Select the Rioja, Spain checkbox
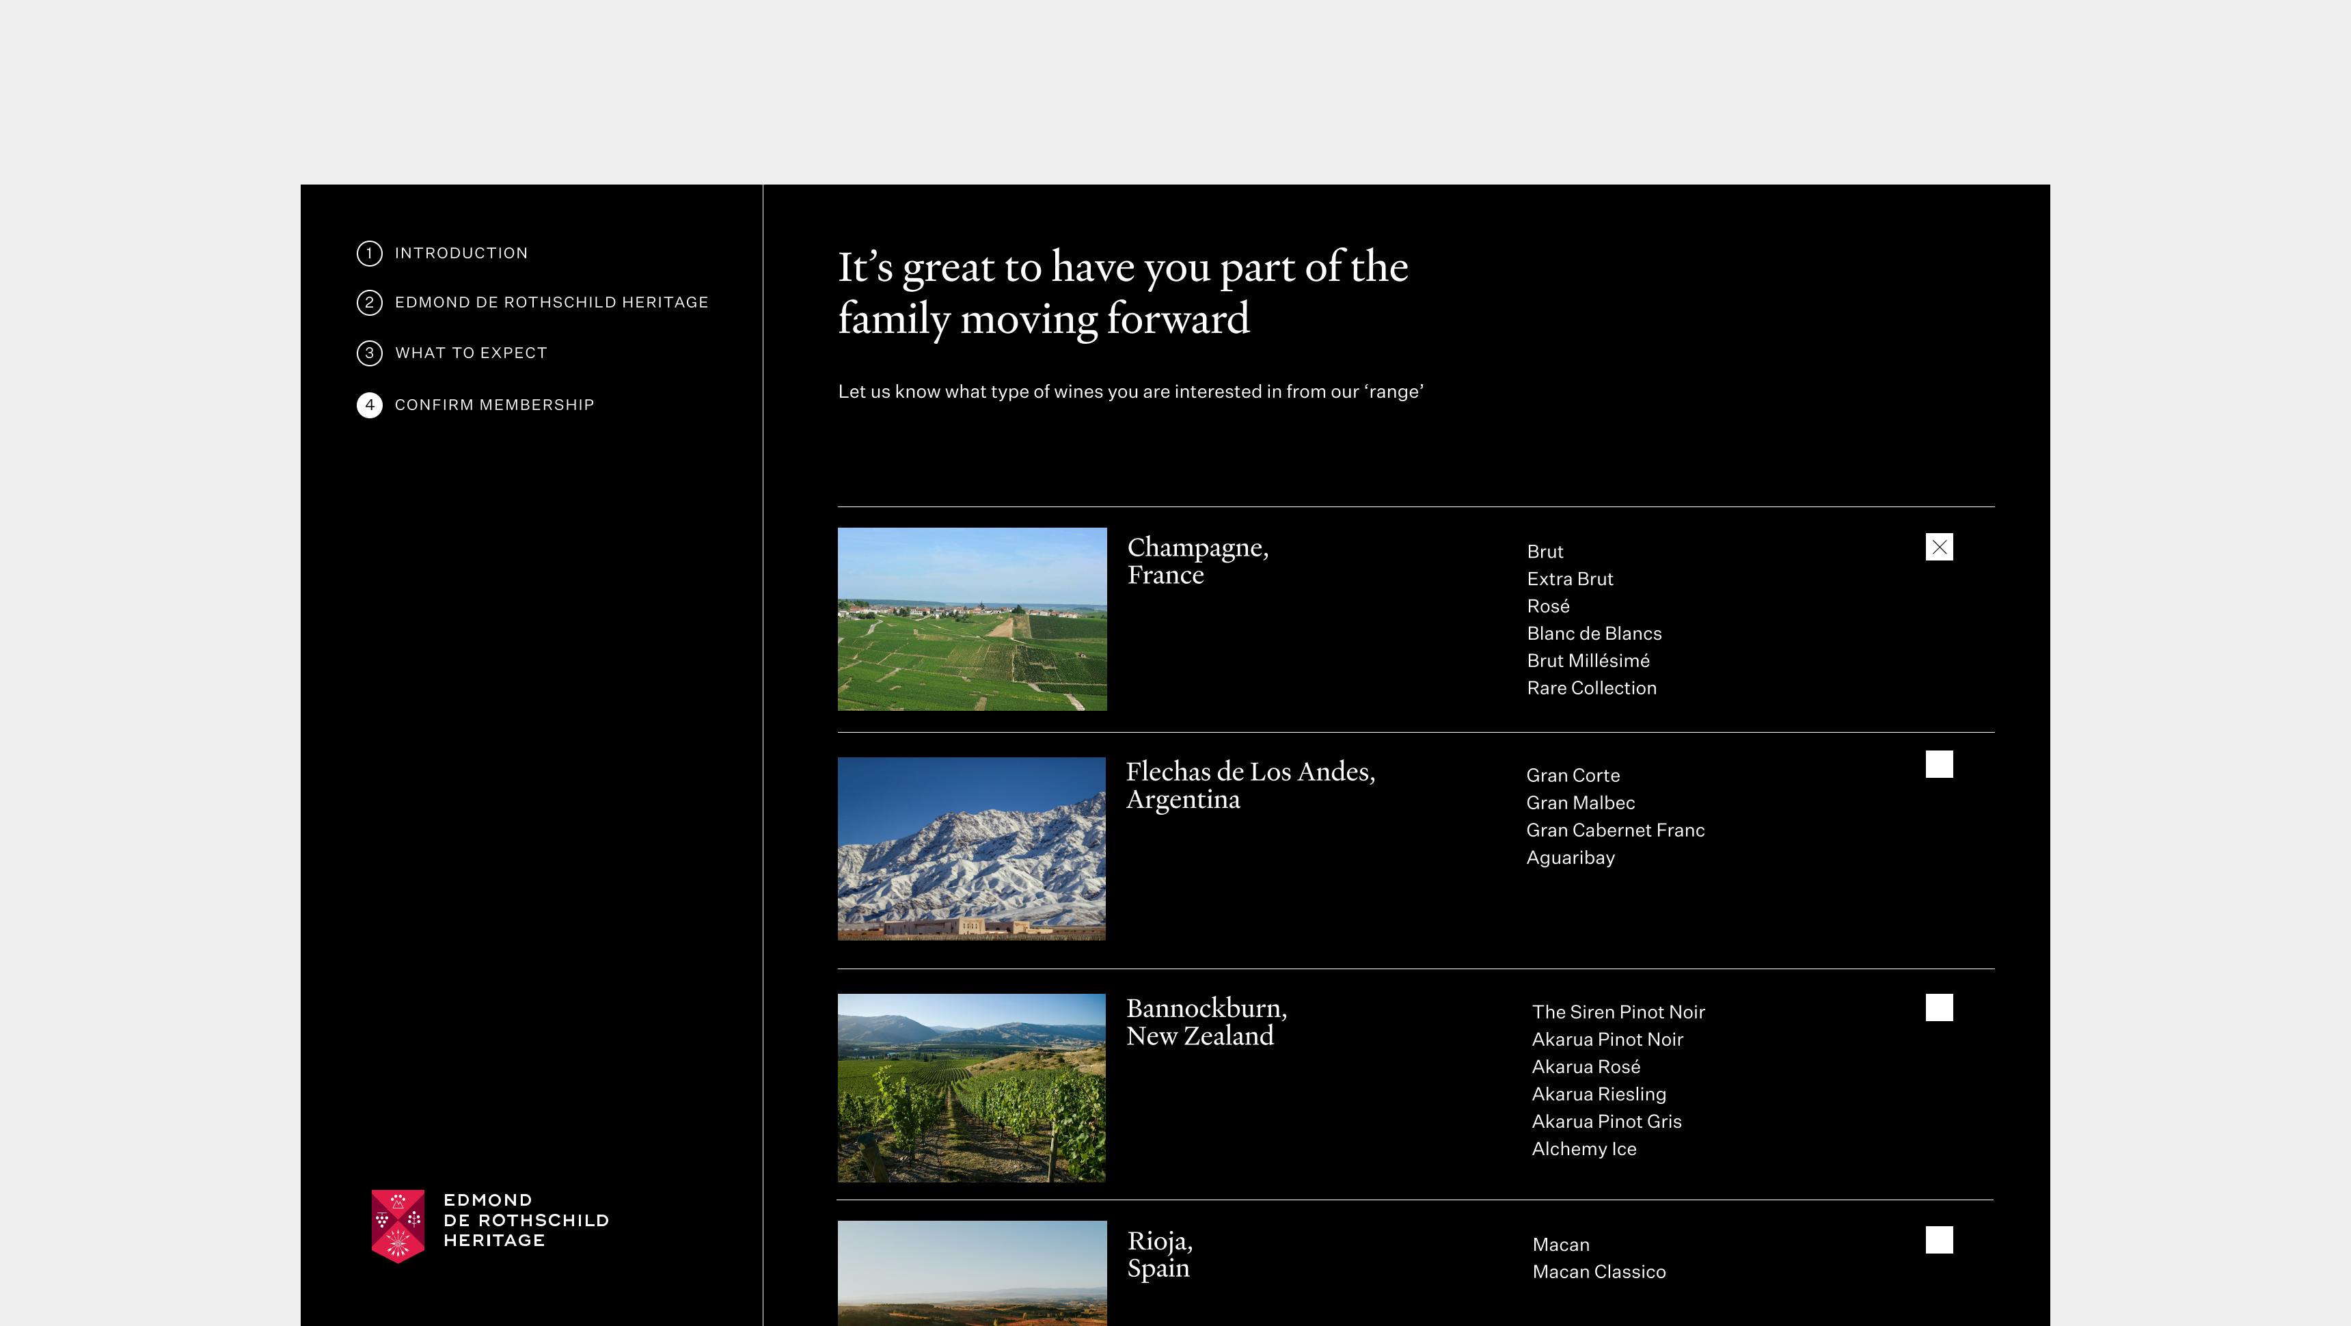Image resolution: width=2351 pixels, height=1326 pixels. [x=1938, y=1239]
